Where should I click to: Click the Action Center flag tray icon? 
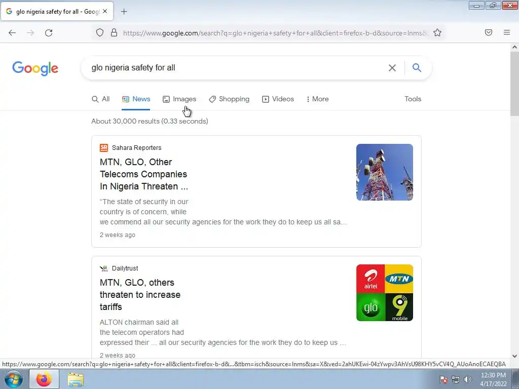point(443,379)
